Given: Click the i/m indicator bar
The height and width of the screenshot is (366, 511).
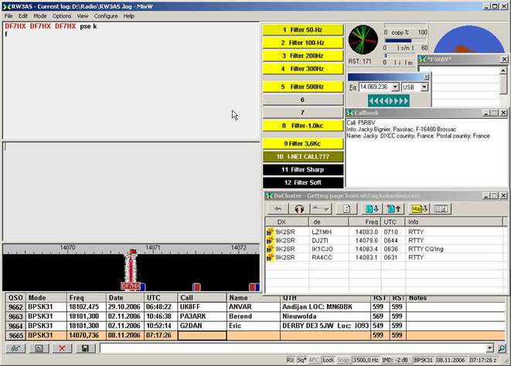Looking at the screenshot, I should [400, 56].
